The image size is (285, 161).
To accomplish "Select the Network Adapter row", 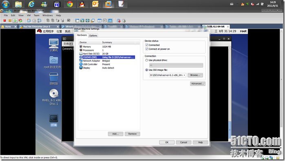I will (107, 61).
